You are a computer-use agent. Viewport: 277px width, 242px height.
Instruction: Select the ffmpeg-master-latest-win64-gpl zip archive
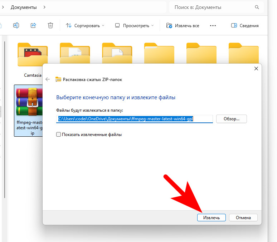(x=29, y=111)
